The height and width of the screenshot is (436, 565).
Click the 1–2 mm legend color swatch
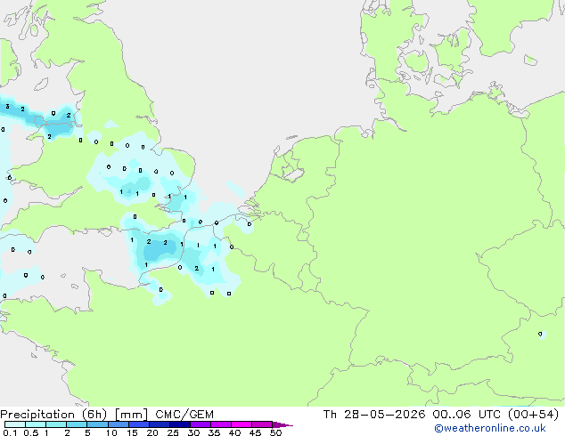pos(56,424)
